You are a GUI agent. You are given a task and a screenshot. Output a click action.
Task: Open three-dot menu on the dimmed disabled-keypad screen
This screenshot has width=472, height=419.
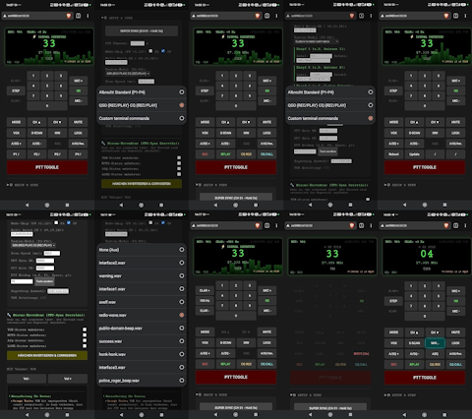point(371,225)
